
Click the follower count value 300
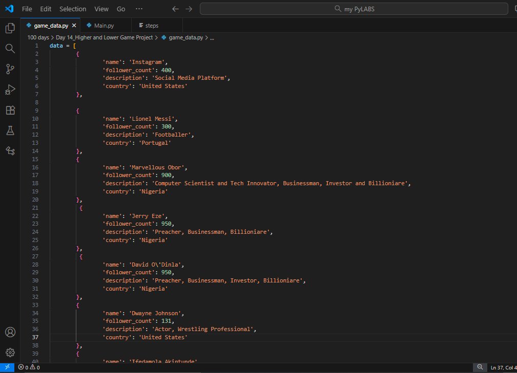(166, 127)
